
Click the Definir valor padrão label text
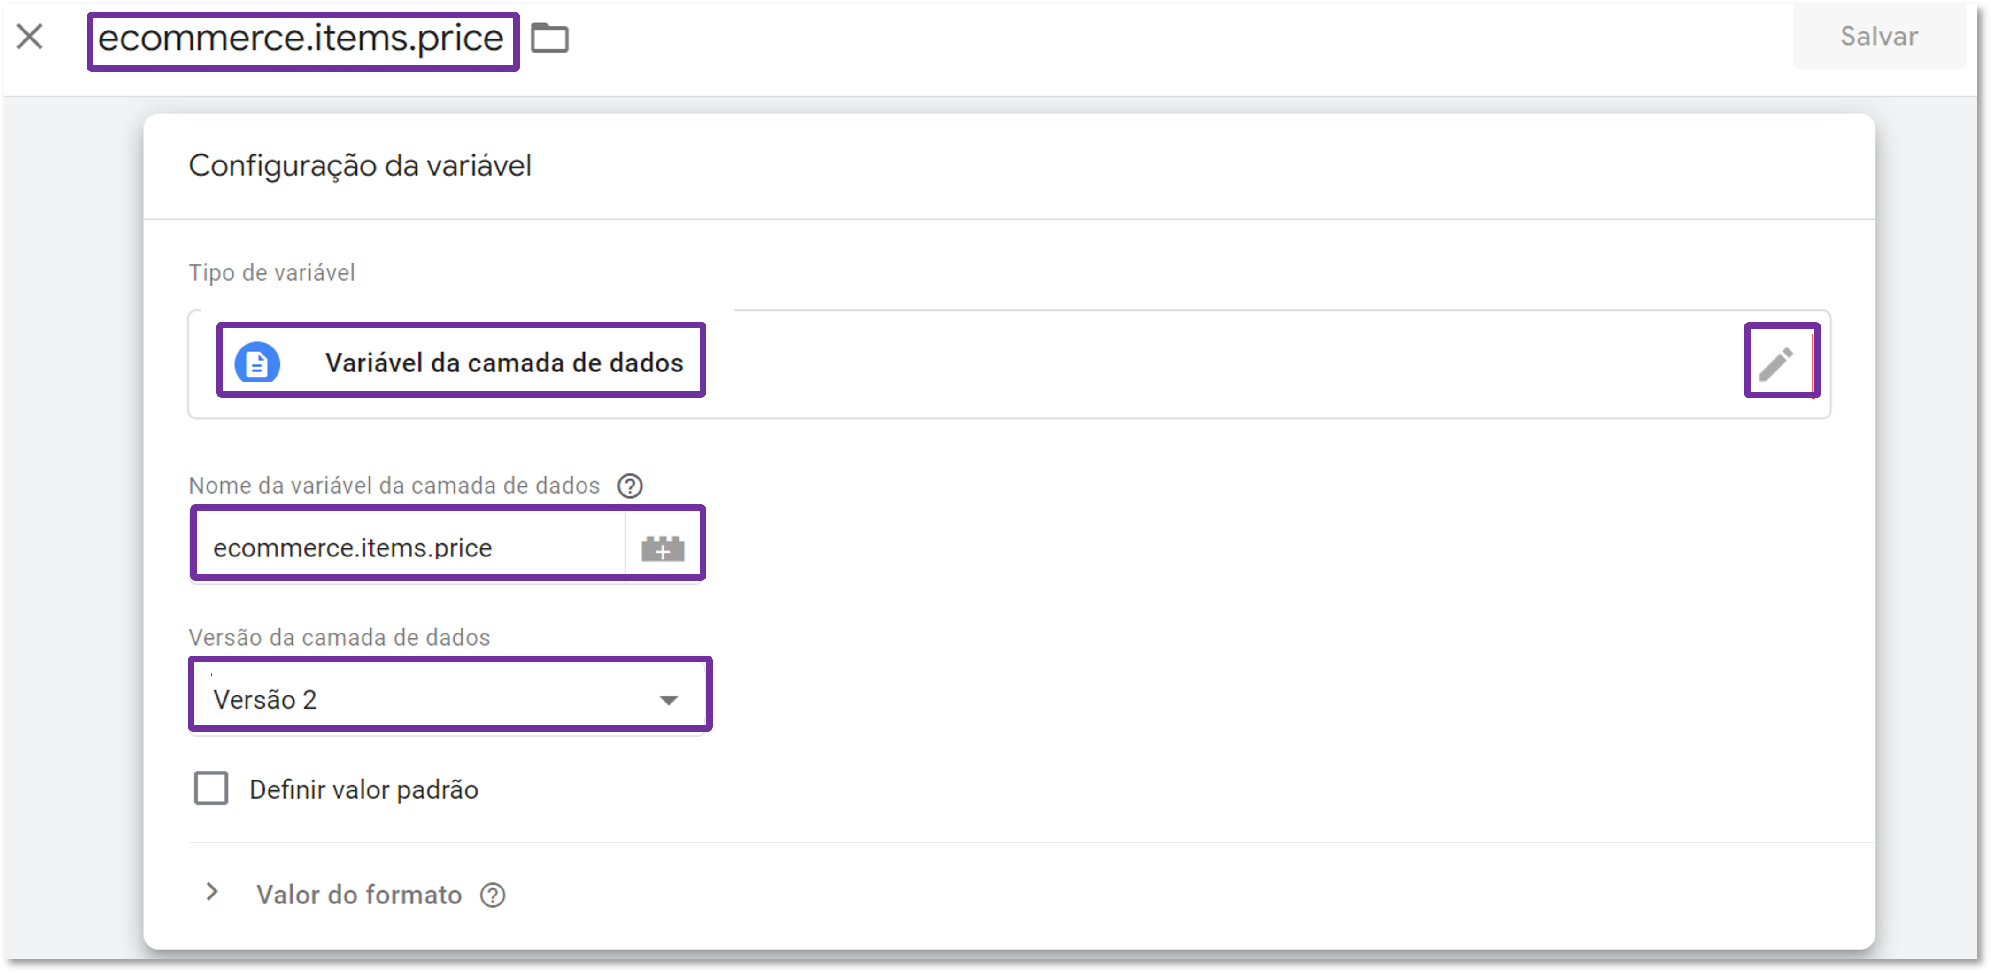coord(364,790)
